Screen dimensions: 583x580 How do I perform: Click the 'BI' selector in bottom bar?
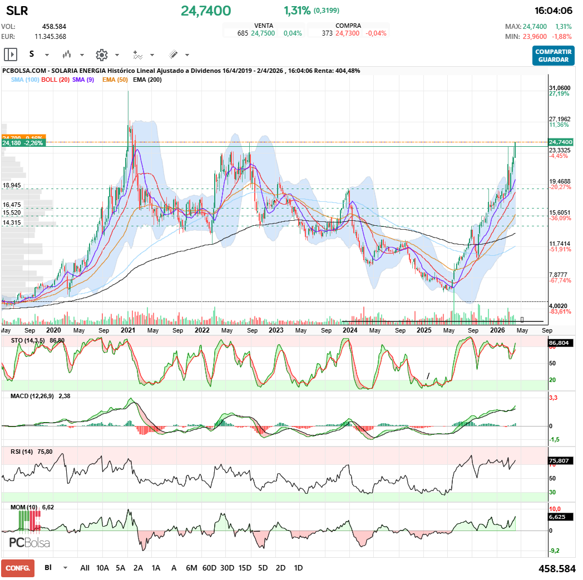[48, 567]
